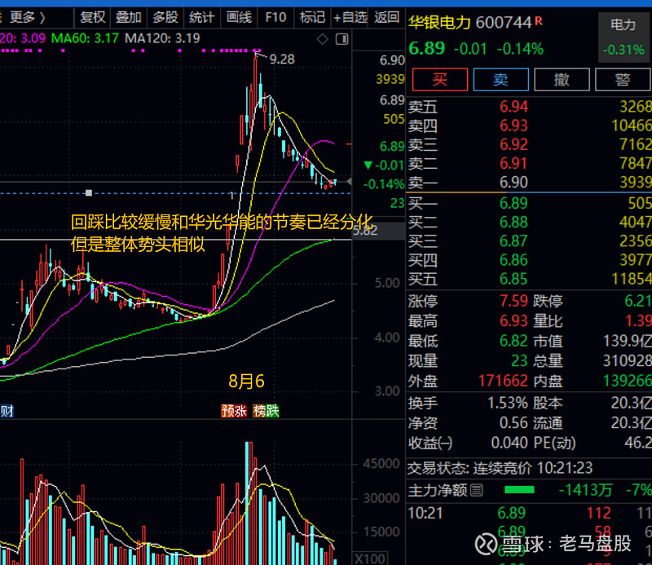Image resolution: width=652 pixels, height=565 pixels.
Task: Click the 买三 price 6.87
Action: pyautogui.click(x=513, y=241)
